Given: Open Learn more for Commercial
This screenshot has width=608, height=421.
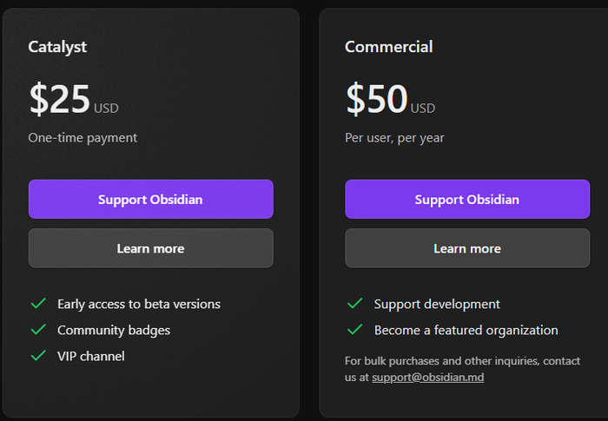Looking at the screenshot, I should pos(467,248).
